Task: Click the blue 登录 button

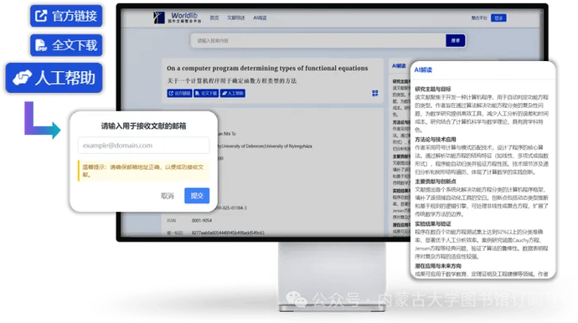Action: point(498,18)
